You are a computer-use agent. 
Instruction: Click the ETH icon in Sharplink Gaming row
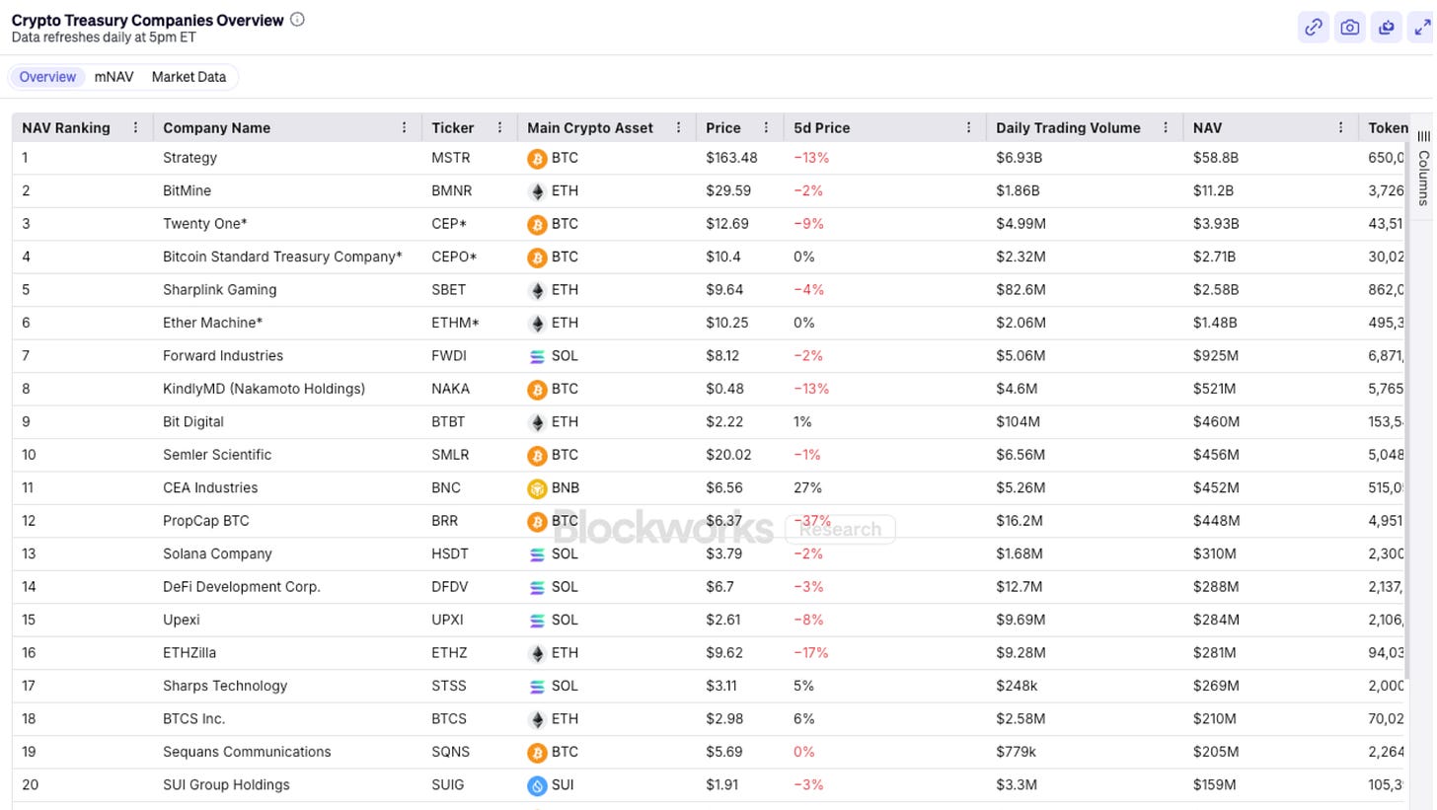537,290
